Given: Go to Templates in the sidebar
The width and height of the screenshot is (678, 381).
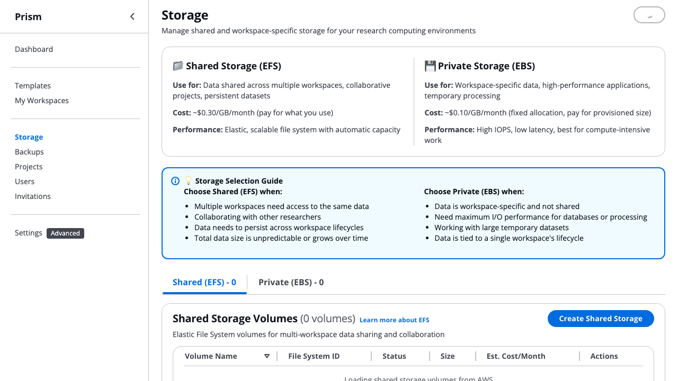Looking at the screenshot, I should 33,86.
